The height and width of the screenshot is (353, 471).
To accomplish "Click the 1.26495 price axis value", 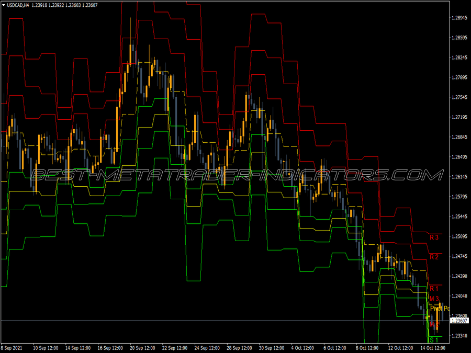I will coord(459,157).
